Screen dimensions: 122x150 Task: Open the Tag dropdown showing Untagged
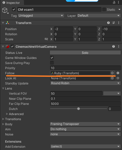pos(41,16)
